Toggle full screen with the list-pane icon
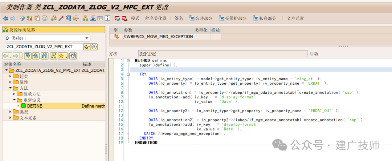This screenshot has height=161, width=392. click(100, 18)
